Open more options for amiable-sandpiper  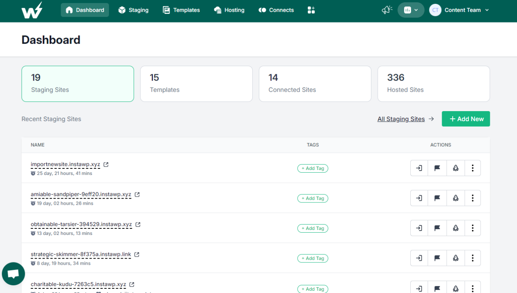pyautogui.click(x=473, y=198)
